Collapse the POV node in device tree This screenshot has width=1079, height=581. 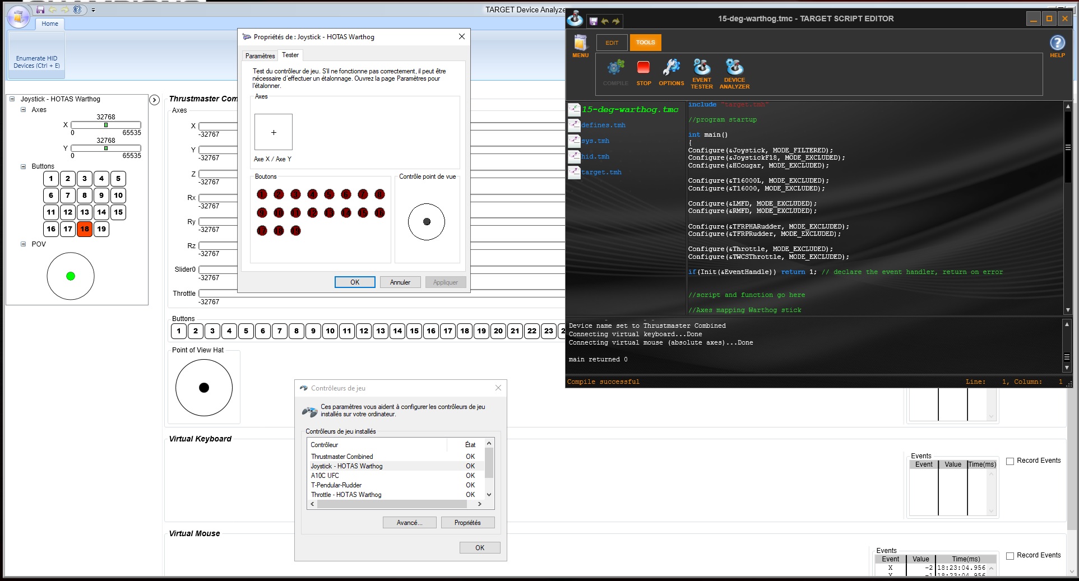pyautogui.click(x=24, y=244)
